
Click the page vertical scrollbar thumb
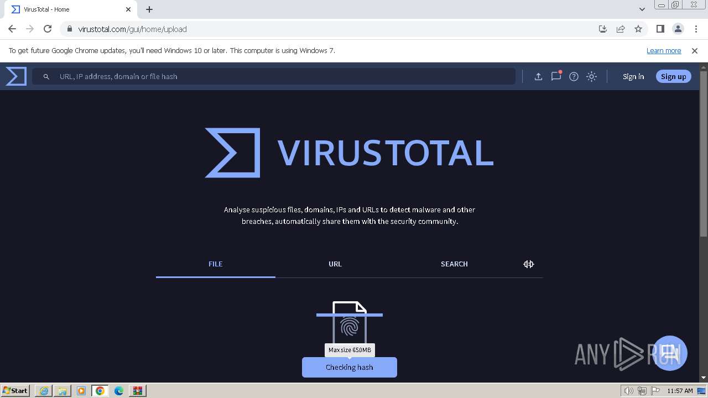click(704, 154)
